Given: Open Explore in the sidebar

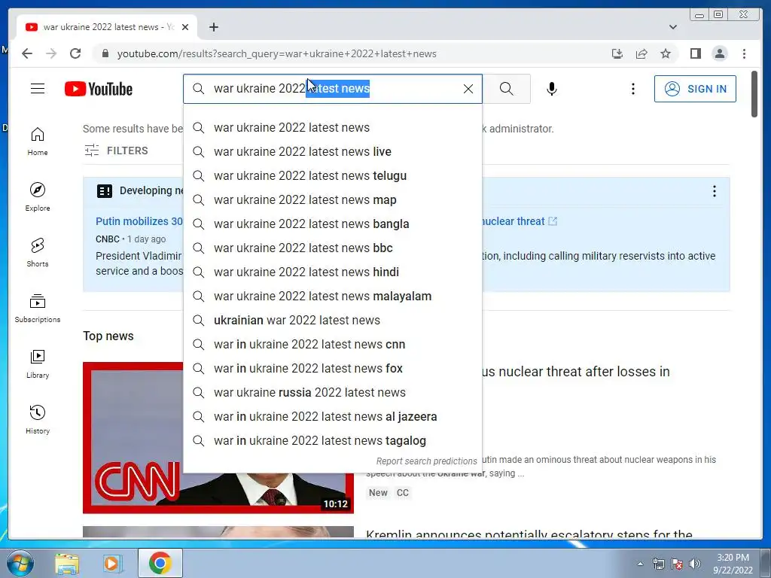Looking at the screenshot, I should point(38,197).
